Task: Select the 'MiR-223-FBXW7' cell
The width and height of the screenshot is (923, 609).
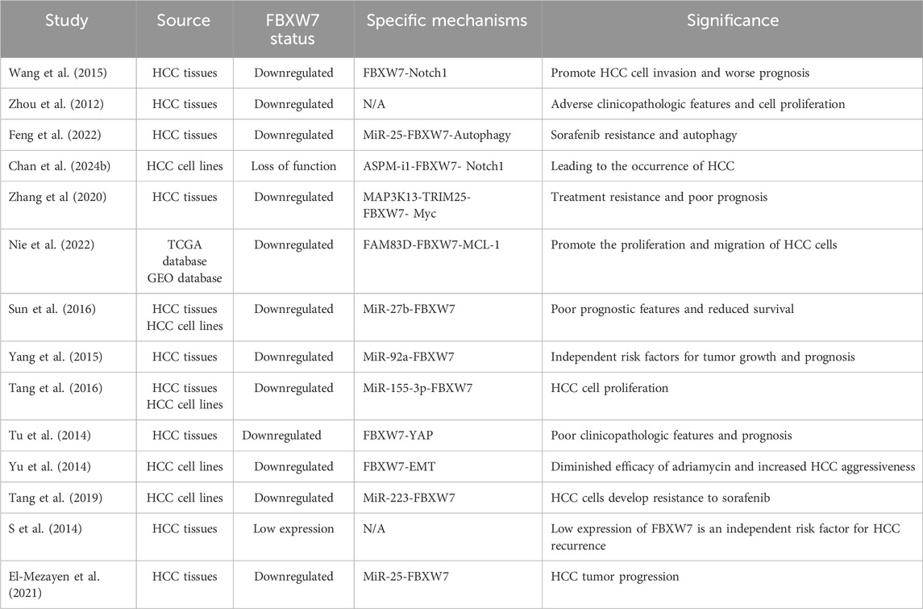Action: pos(410,498)
